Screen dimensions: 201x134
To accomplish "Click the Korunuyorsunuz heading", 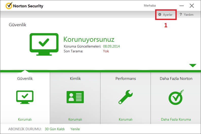I will (89, 39).
